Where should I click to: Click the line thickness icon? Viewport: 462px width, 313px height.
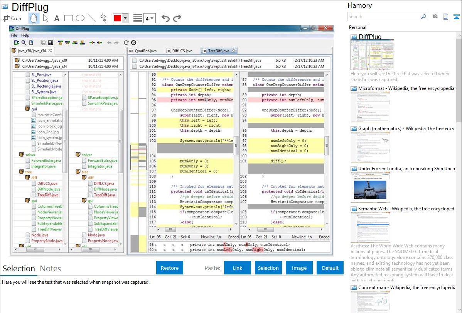pyautogui.click(x=137, y=18)
